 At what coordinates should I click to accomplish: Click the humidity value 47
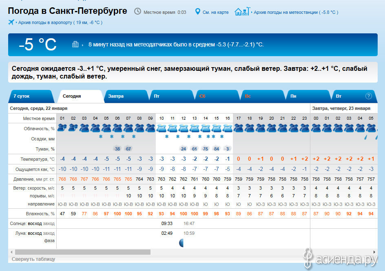click(62, 214)
